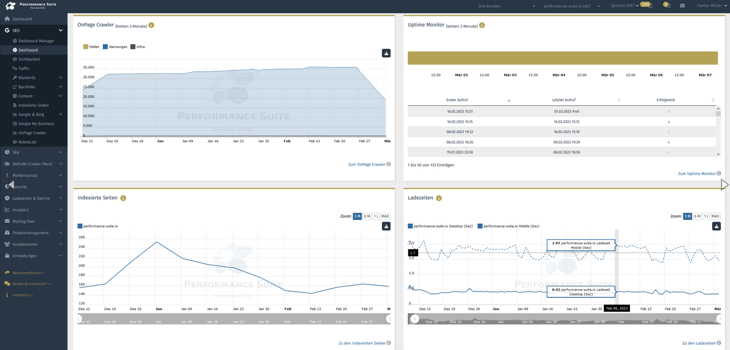730x350 pixels.
Task: Open the Sprache (DE) language dropdown
Action: pos(624,6)
